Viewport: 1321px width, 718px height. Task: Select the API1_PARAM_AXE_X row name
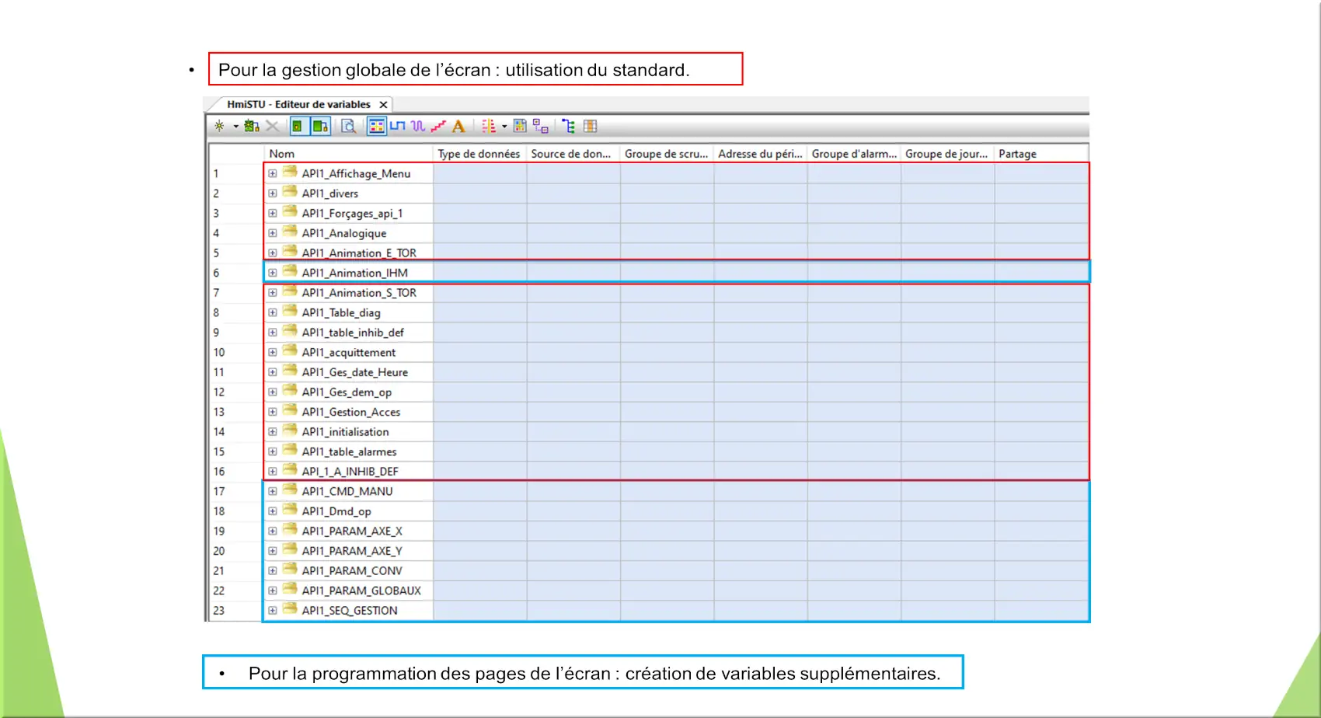click(x=352, y=532)
